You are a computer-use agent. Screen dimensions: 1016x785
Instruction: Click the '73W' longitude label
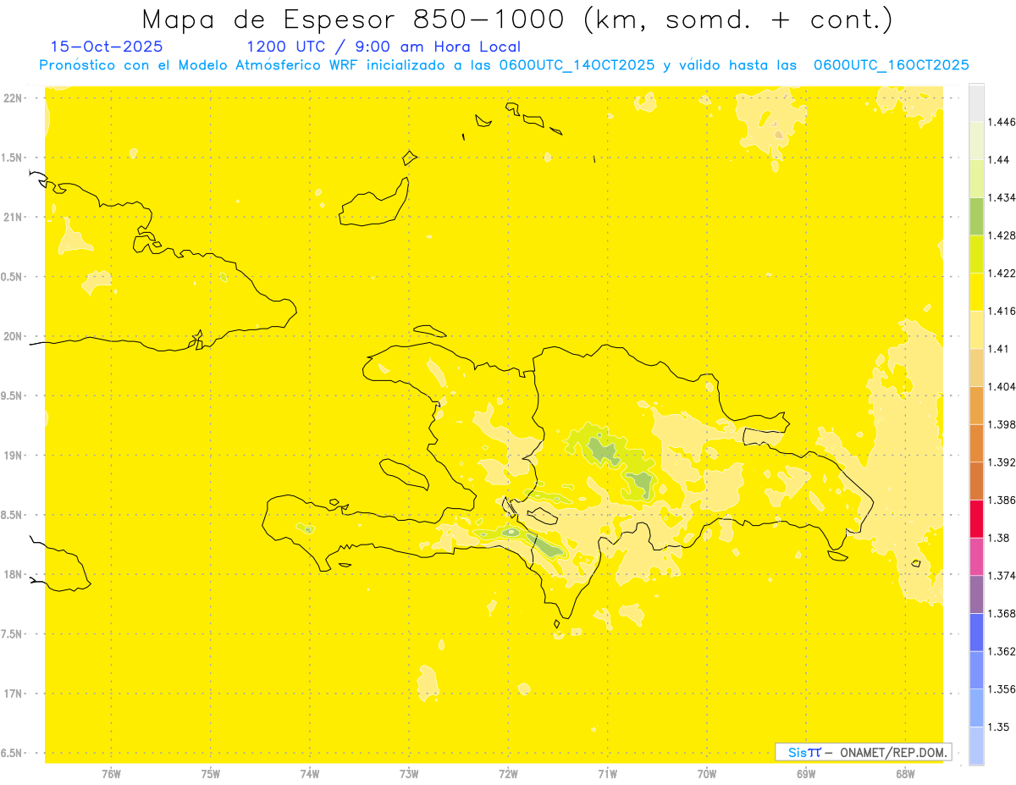pyautogui.click(x=409, y=774)
